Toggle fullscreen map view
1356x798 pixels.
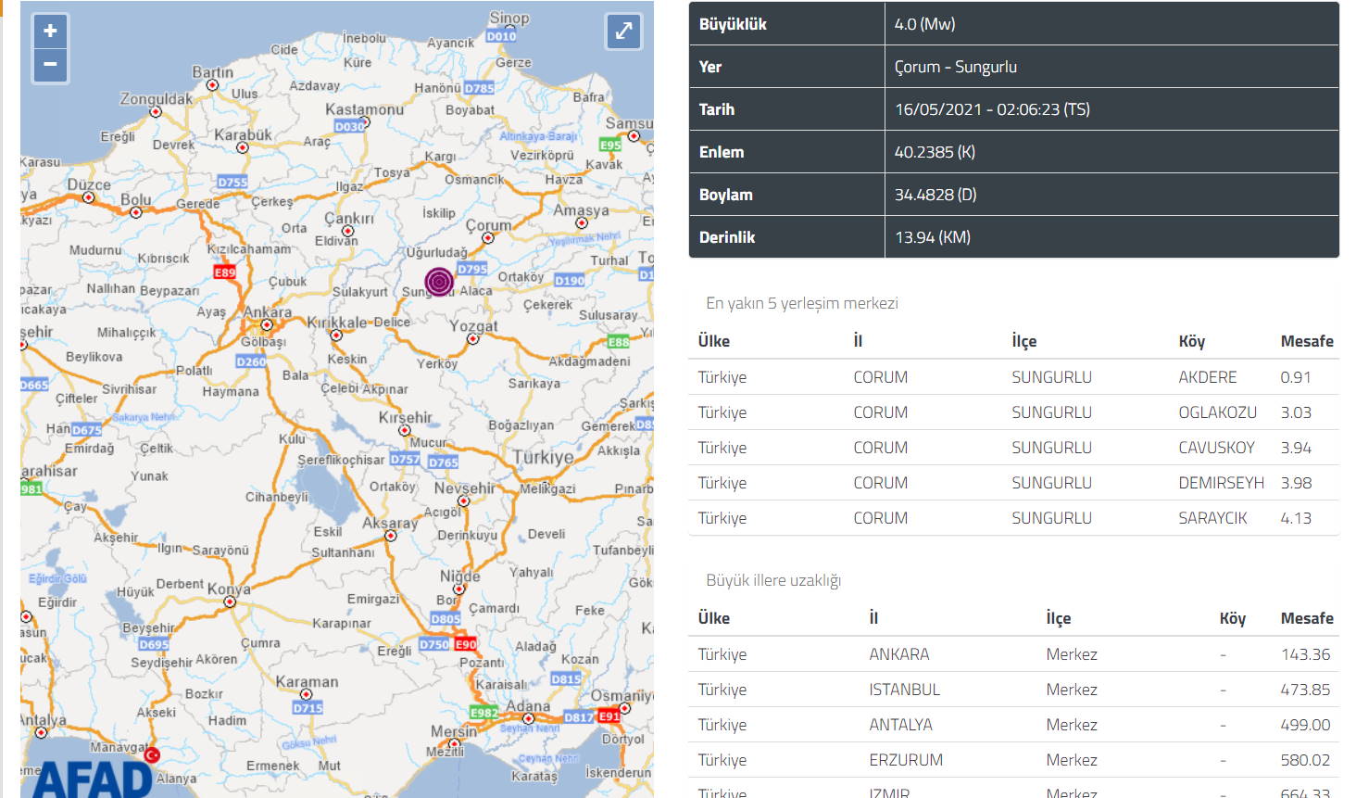(x=623, y=32)
